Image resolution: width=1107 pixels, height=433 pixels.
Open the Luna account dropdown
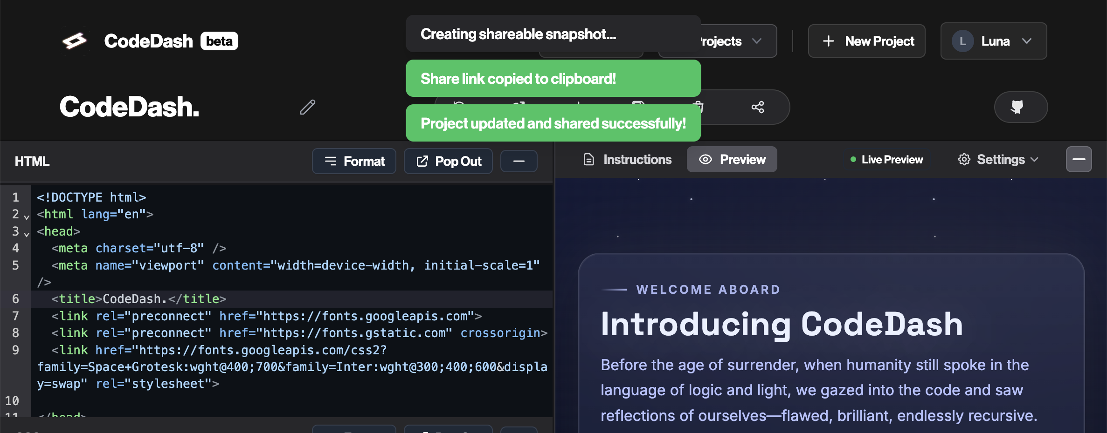point(993,41)
